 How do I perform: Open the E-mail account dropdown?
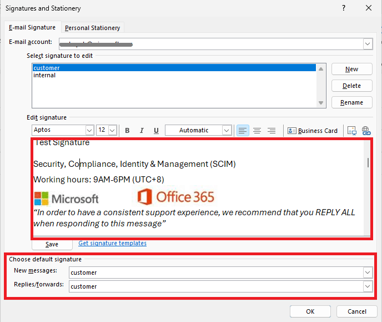(368, 44)
